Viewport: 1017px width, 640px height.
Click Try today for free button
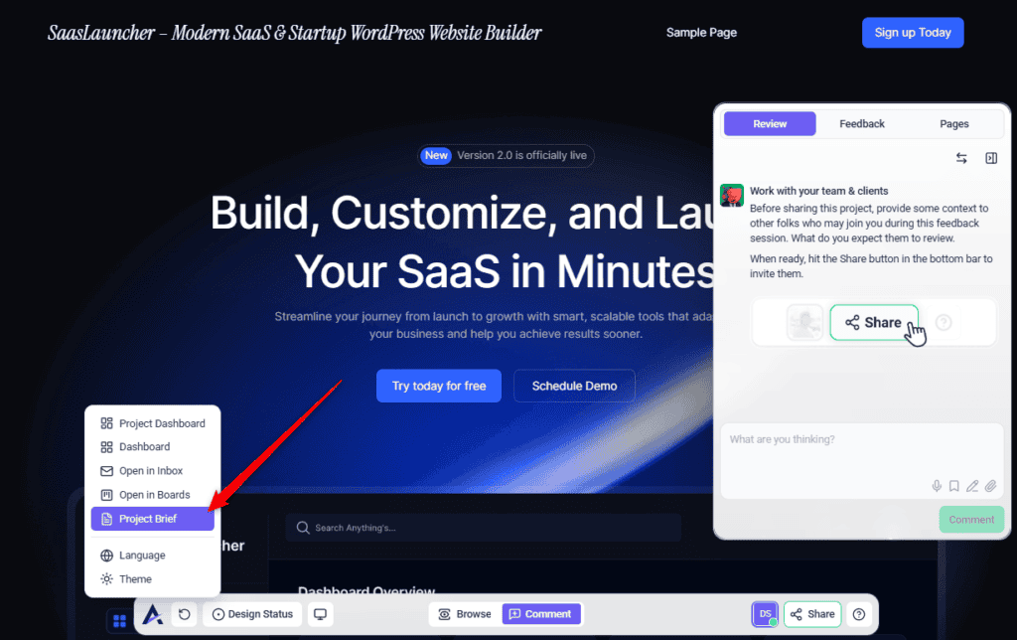439,386
